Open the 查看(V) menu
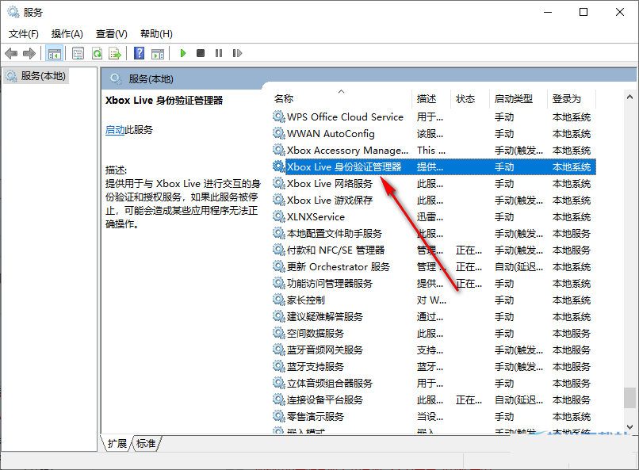639x470 pixels. 112,33
